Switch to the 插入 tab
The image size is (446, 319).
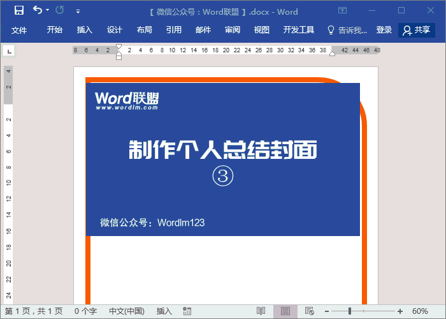(x=85, y=29)
